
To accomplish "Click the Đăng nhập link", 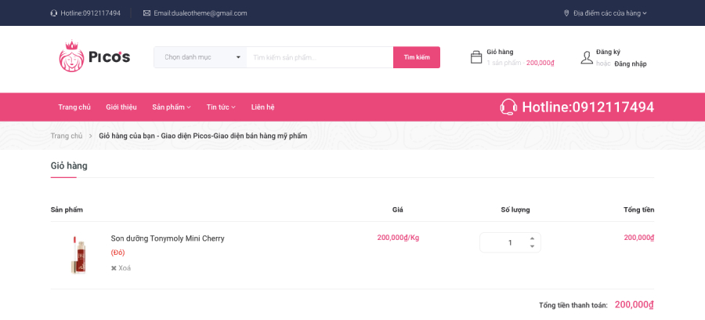I will point(631,64).
